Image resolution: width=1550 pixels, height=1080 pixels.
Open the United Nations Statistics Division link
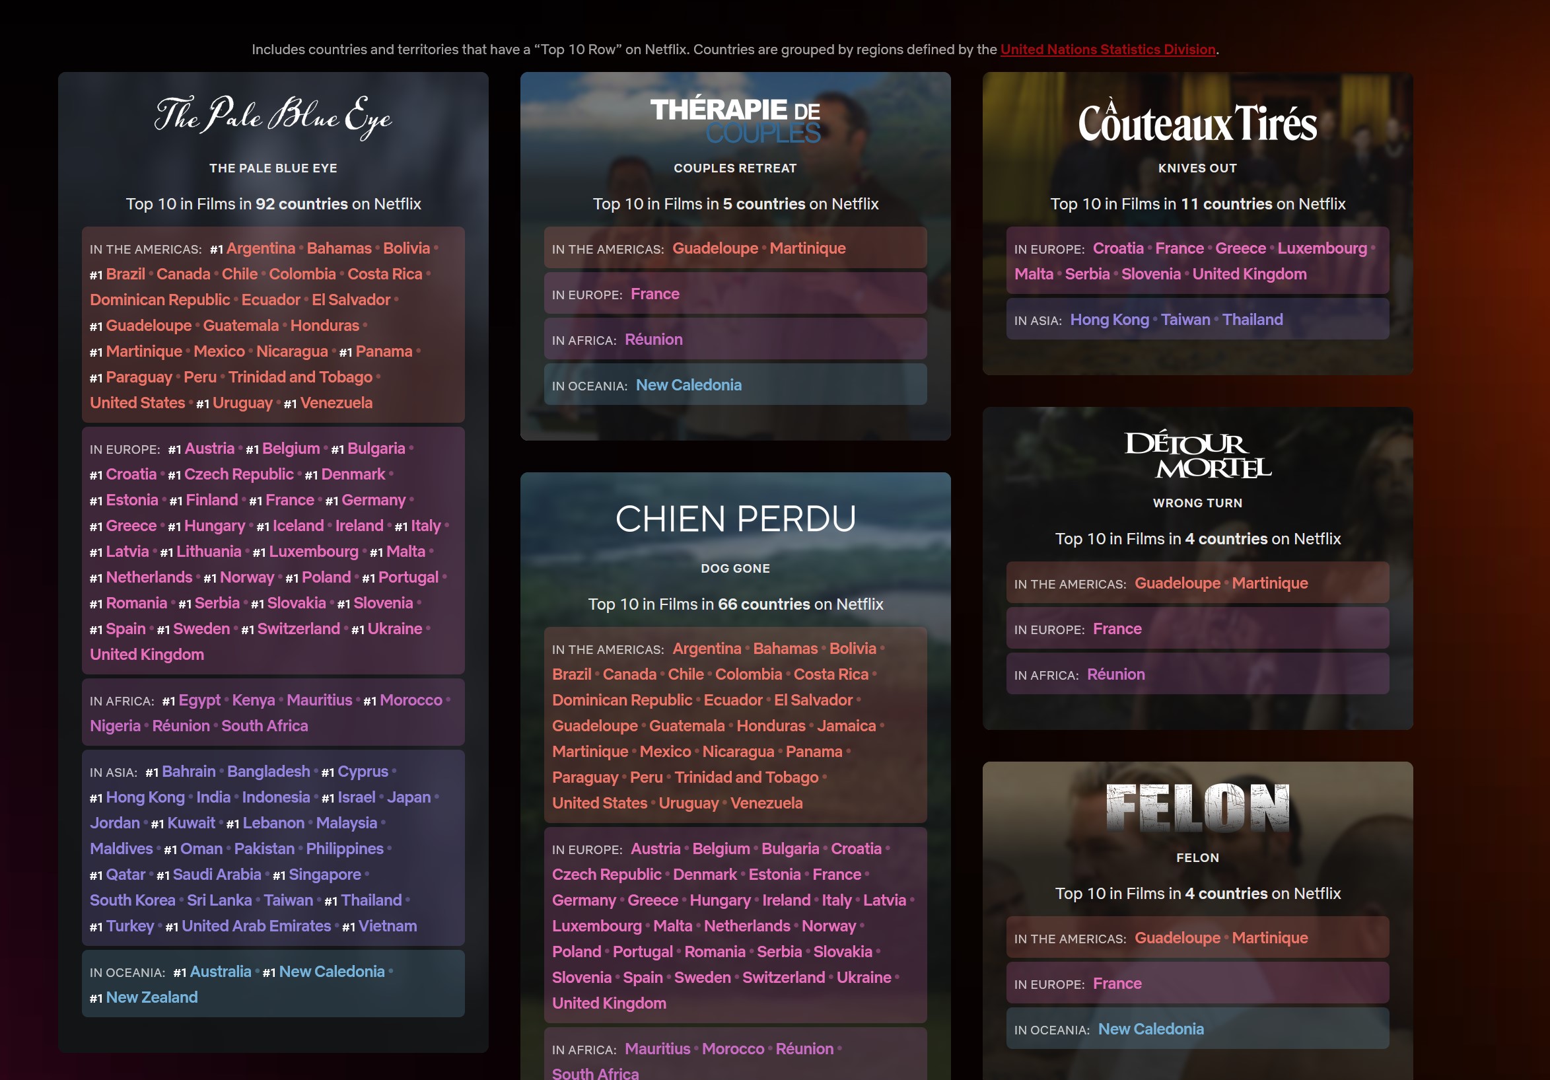(1108, 50)
